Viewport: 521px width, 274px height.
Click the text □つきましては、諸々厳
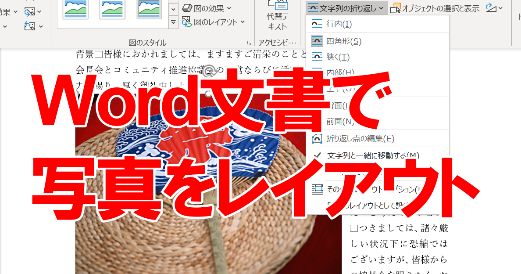coord(399,228)
